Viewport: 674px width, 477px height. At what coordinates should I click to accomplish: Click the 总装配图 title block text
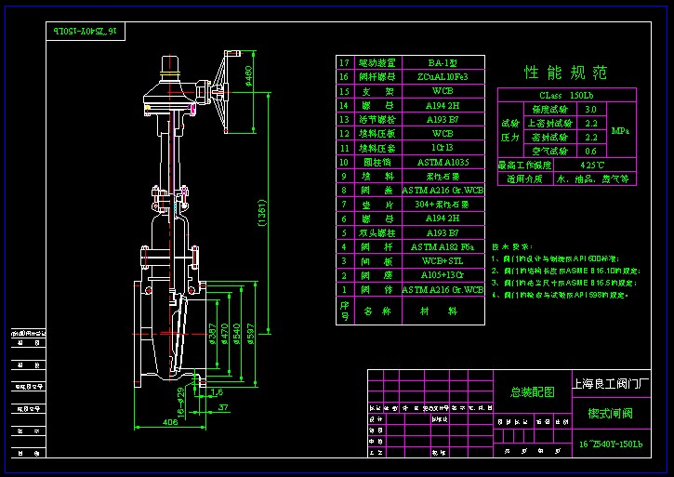click(x=532, y=392)
